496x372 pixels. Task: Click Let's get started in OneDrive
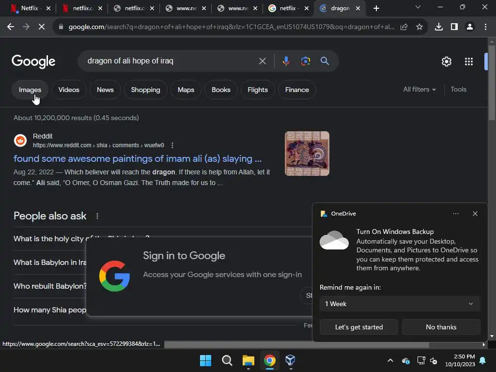point(359,327)
